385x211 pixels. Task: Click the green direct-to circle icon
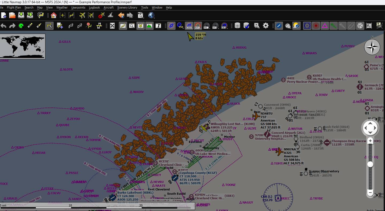(x=21, y=26)
